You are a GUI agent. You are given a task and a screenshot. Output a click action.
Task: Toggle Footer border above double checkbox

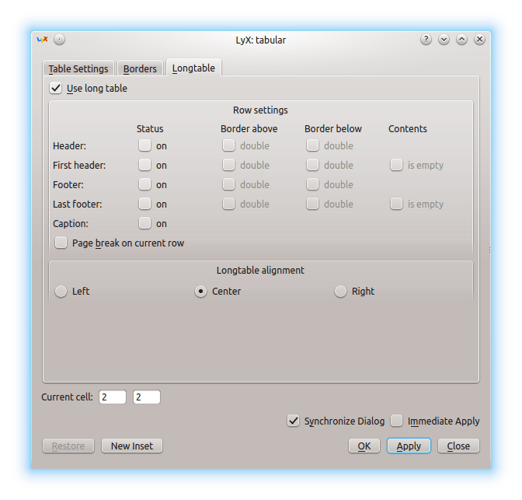point(228,184)
